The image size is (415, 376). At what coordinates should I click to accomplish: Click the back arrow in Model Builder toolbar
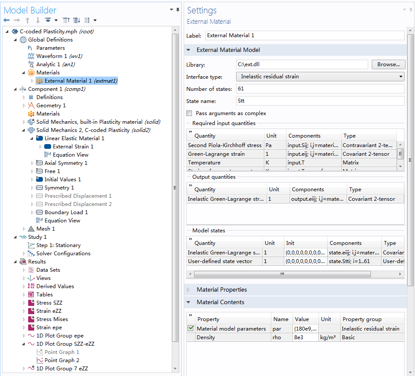(6, 20)
